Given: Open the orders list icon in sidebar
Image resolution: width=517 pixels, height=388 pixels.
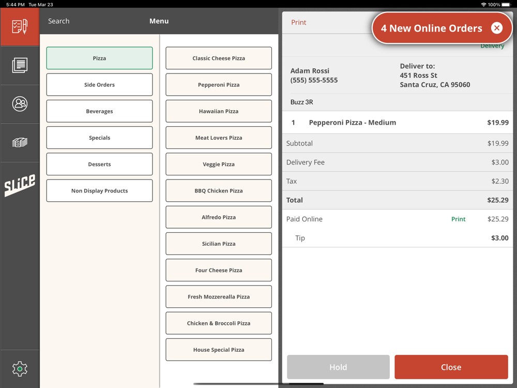Looking at the screenshot, I should coord(20,65).
